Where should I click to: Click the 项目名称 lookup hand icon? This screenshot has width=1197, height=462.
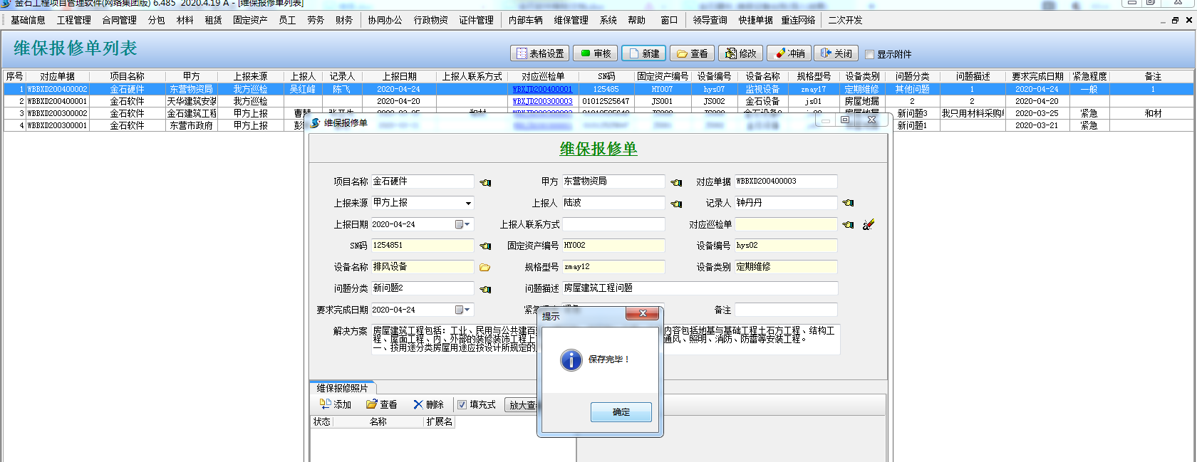485,182
